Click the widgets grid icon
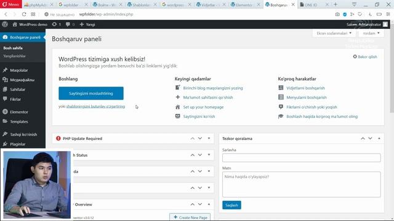The height and width of the screenshot is (221, 394). [281, 87]
